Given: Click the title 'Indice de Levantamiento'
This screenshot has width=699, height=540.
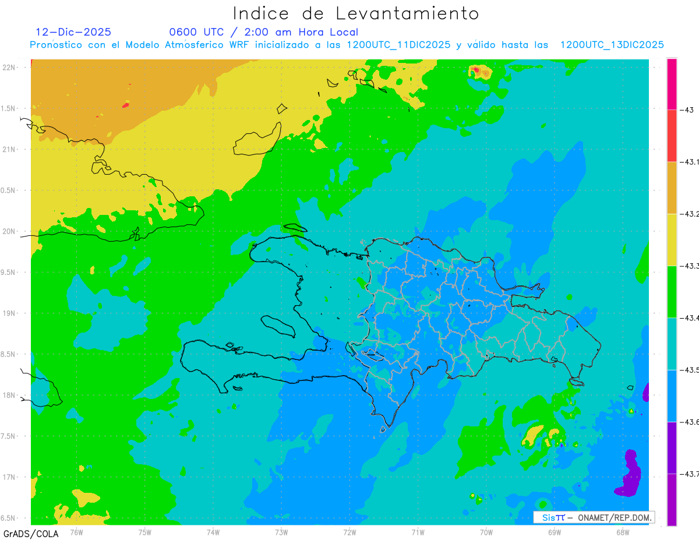Looking at the screenshot, I should pyautogui.click(x=356, y=13).
